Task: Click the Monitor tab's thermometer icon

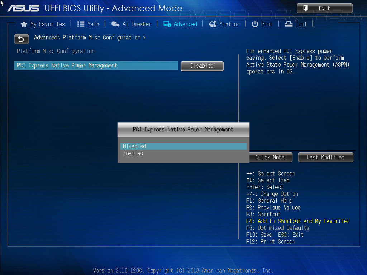Action: click(213, 24)
